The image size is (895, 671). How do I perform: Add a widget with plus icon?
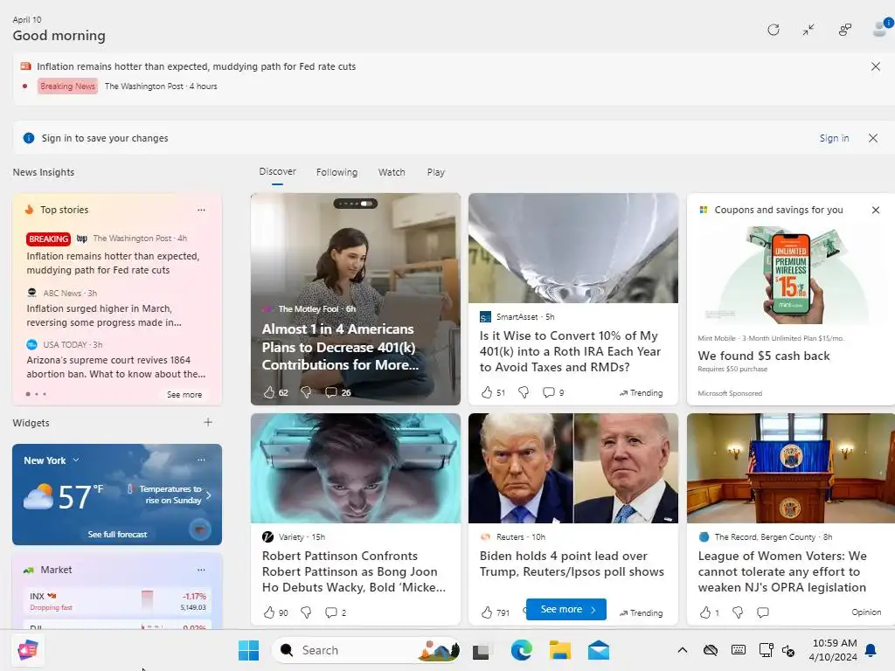208,422
